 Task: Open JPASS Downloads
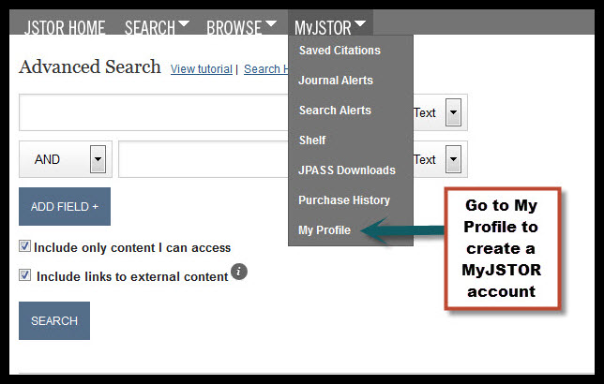[347, 170]
